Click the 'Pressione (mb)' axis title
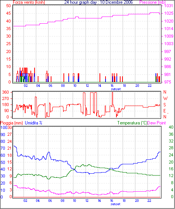Viewport: 175px width, 209px height. [152, 2]
